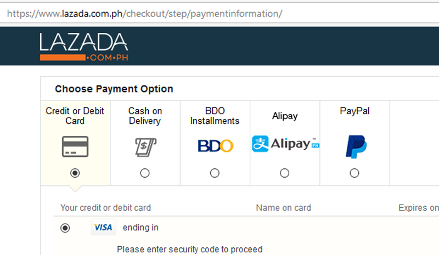The width and height of the screenshot is (439, 255).
Task: Click the browser address bar URL
Action: 145,14
